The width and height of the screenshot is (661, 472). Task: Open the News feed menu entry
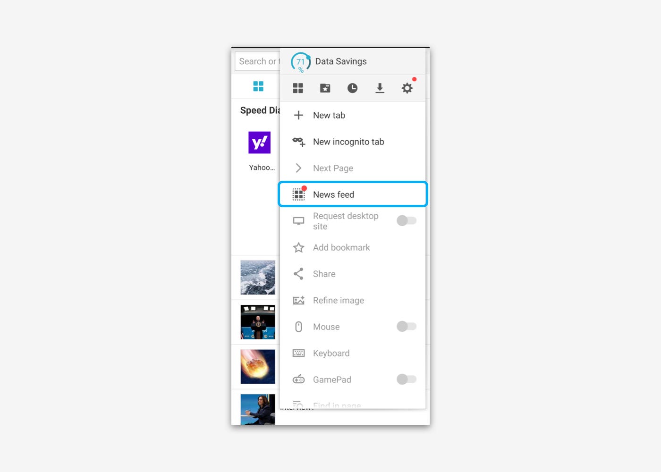(x=353, y=194)
